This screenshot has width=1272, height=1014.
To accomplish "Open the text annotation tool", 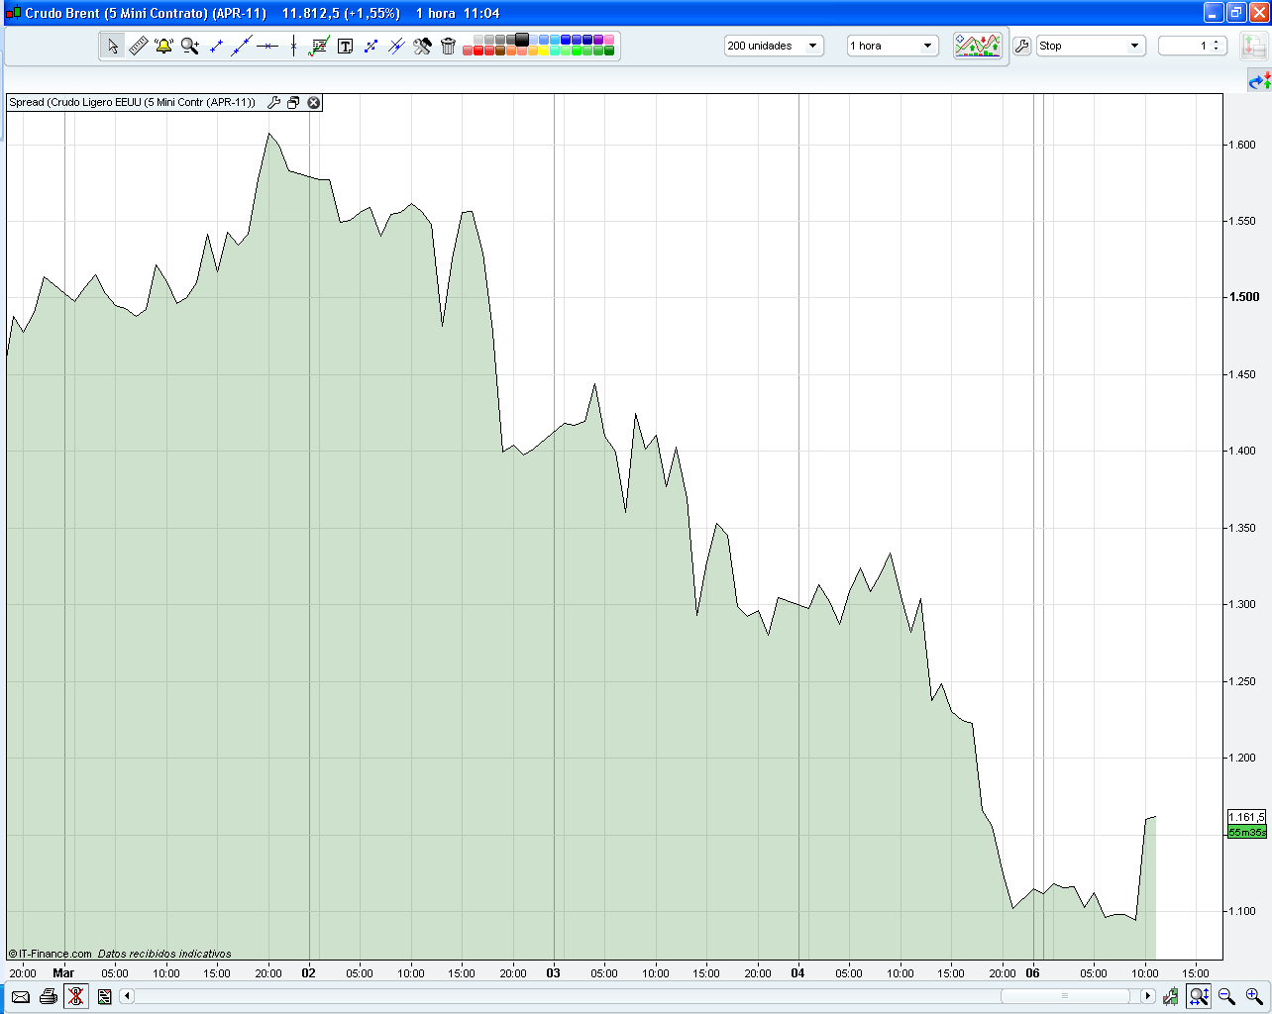I will click(345, 45).
